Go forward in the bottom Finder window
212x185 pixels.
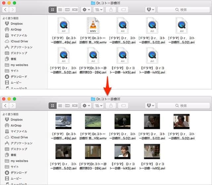click(13, 106)
